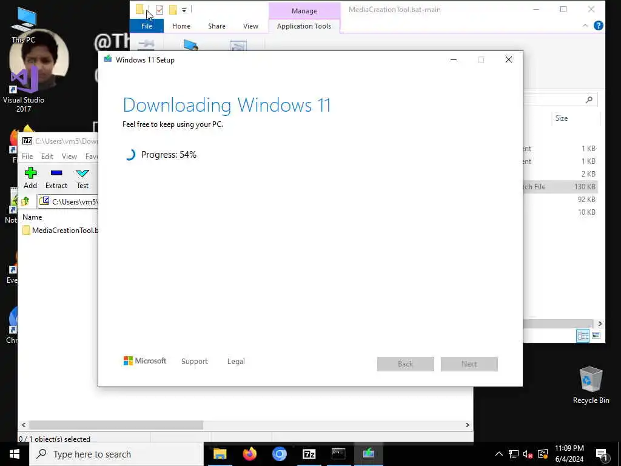Select the 2 KB file row
This screenshot has width=621, height=466.
pyautogui.click(x=560, y=174)
